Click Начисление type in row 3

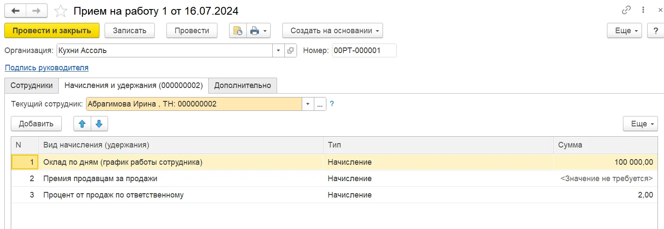coord(438,195)
